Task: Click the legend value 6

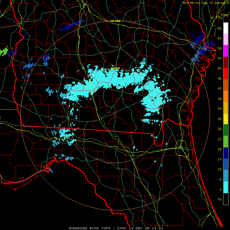Action: 220,179
